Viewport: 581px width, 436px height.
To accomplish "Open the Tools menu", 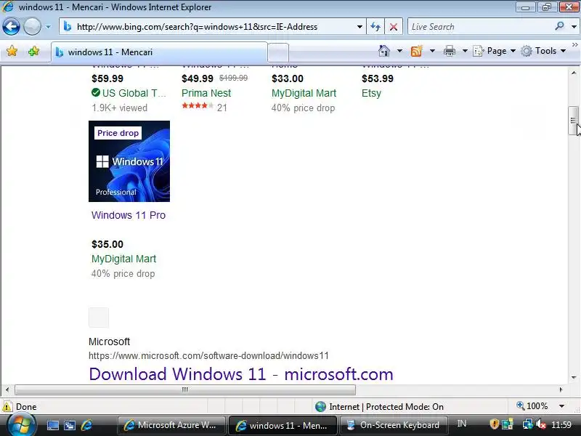I will point(543,51).
